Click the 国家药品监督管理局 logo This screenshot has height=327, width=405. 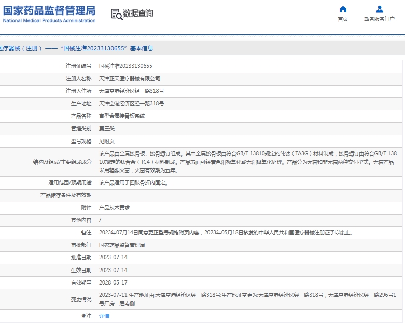coord(49,11)
